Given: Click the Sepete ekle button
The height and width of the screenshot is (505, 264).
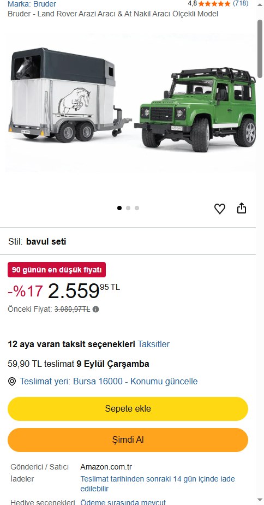Looking at the screenshot, I should (128, 409).
